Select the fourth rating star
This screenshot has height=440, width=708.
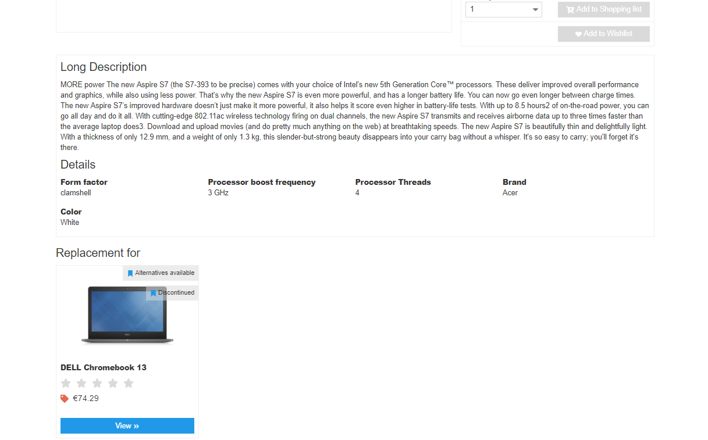click(x=113, y=383)
